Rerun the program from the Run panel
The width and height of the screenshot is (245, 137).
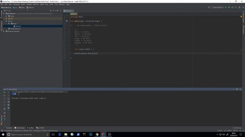[5, 92]
